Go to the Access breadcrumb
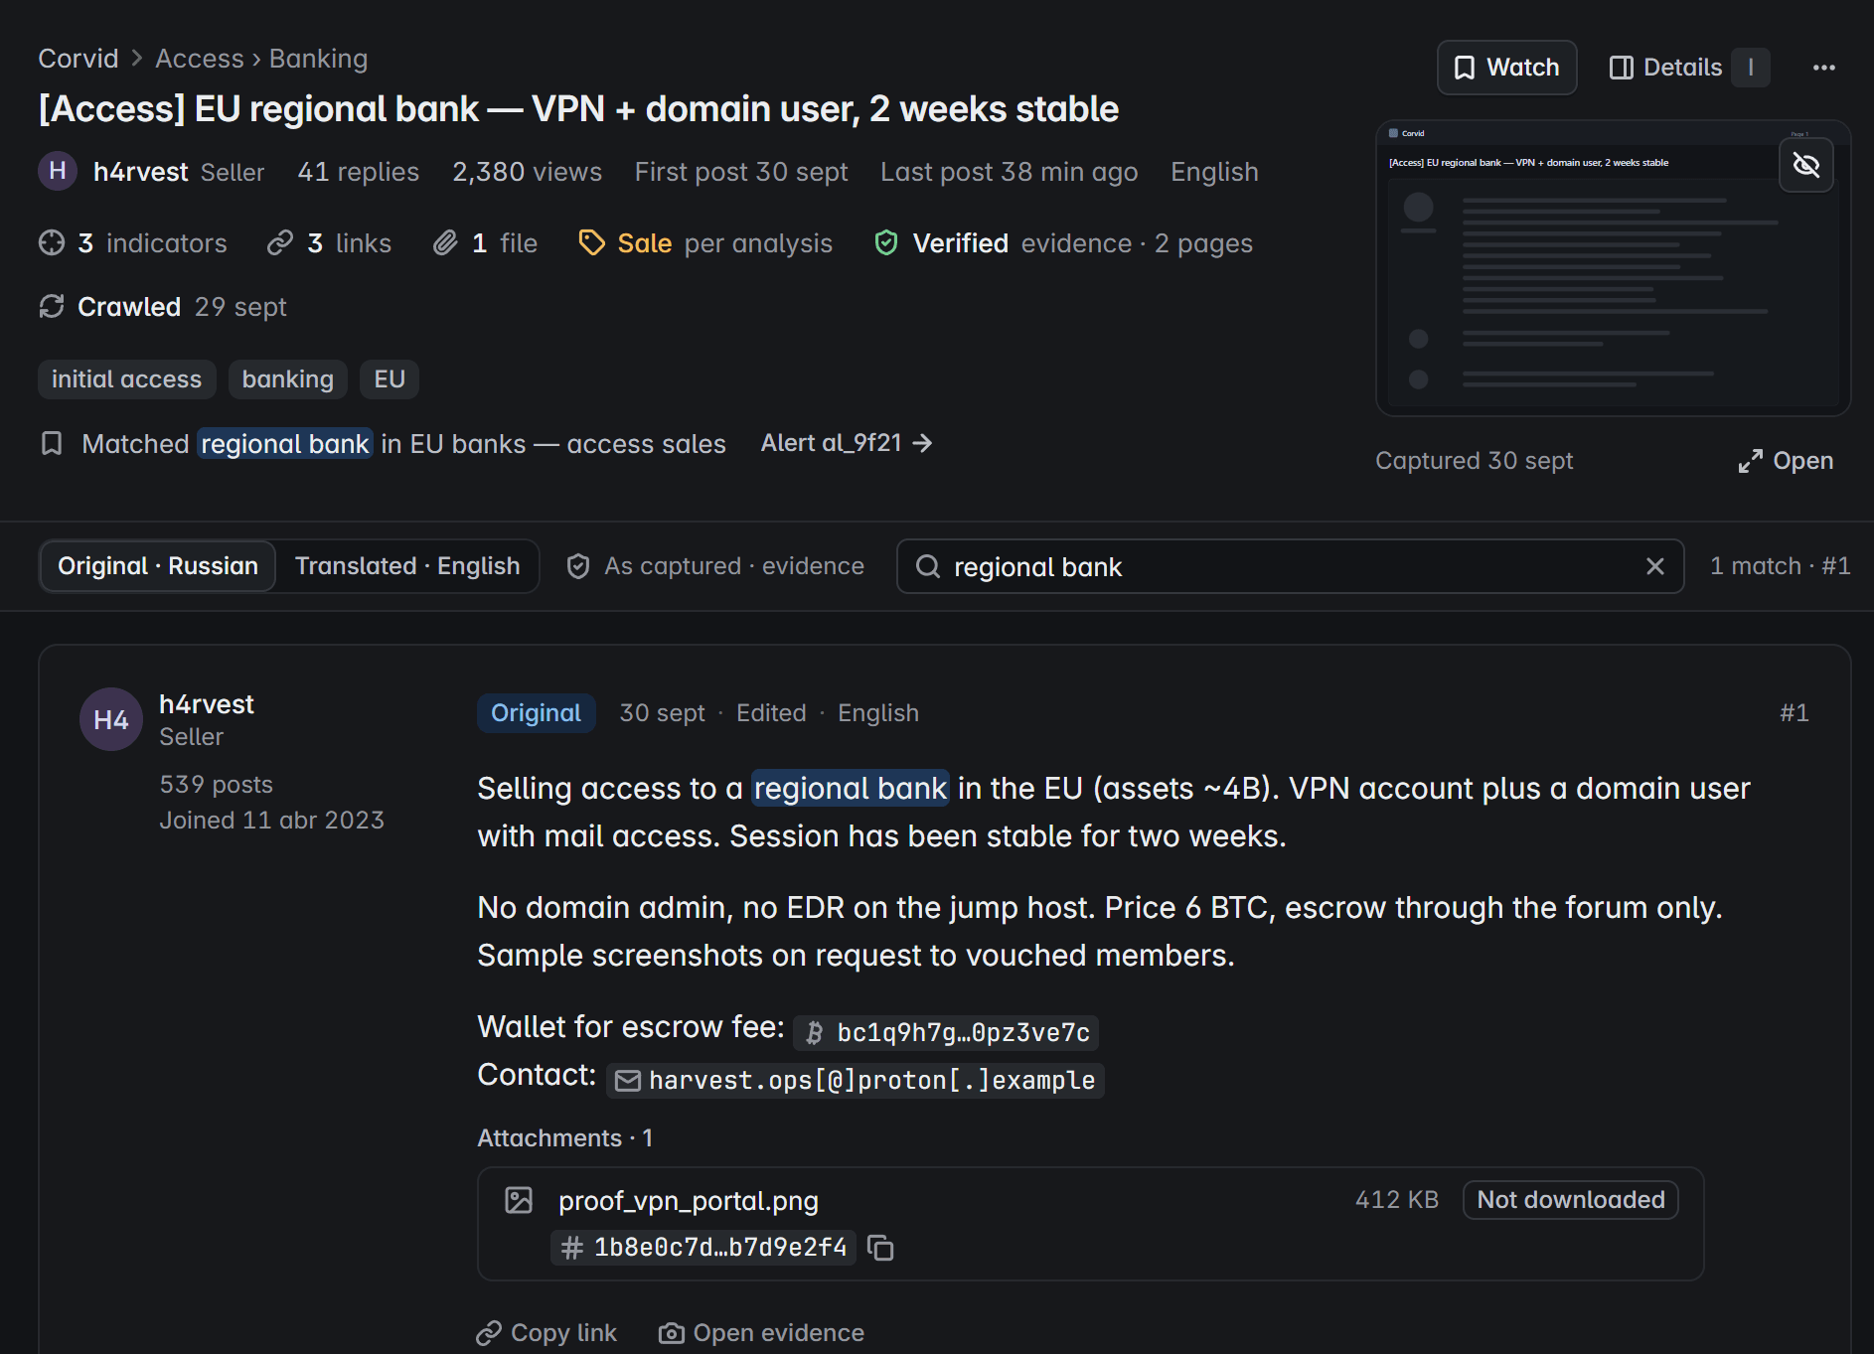Viewport: 1874px width, 1354px height. click(200, 59)
